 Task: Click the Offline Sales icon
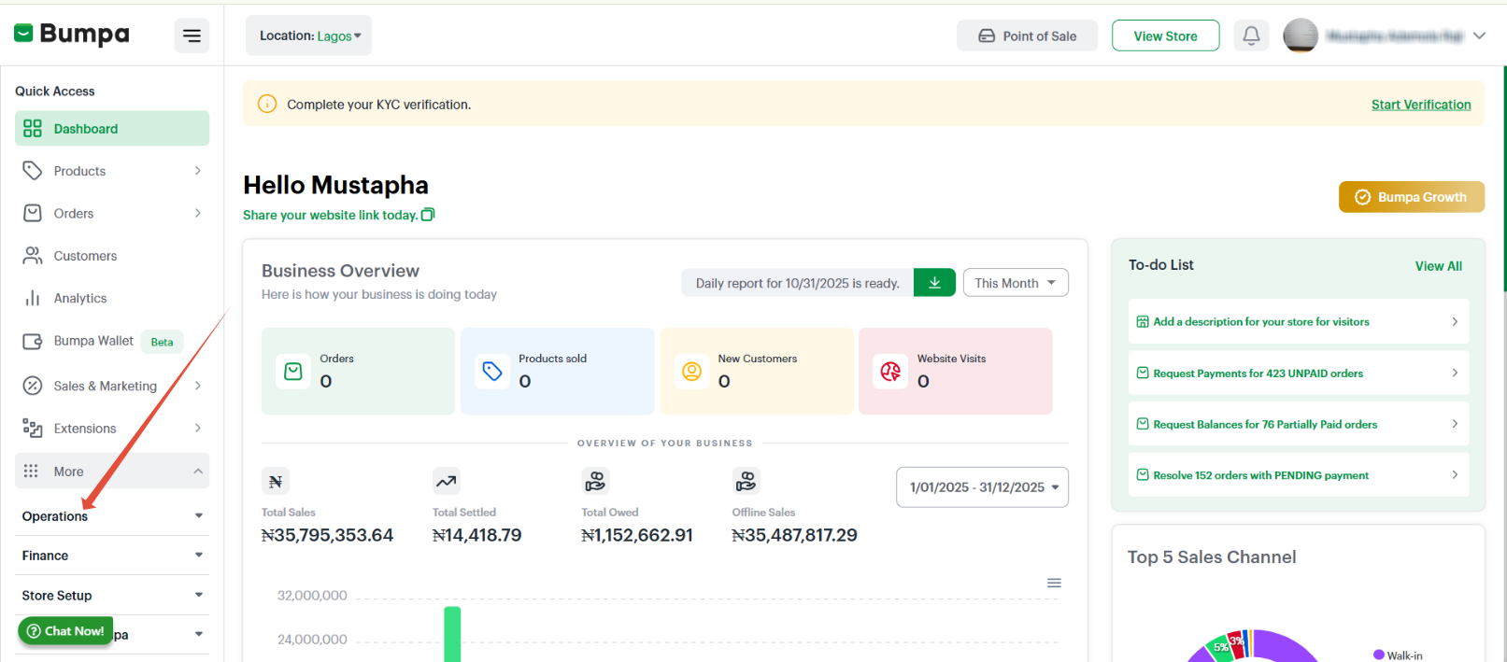point(746,482)
